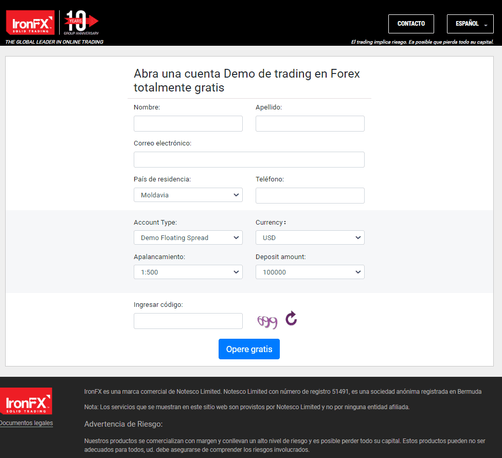Open the Currency dropdown
The height and width of the screenshot is (458, 502).
click(310, 237)
